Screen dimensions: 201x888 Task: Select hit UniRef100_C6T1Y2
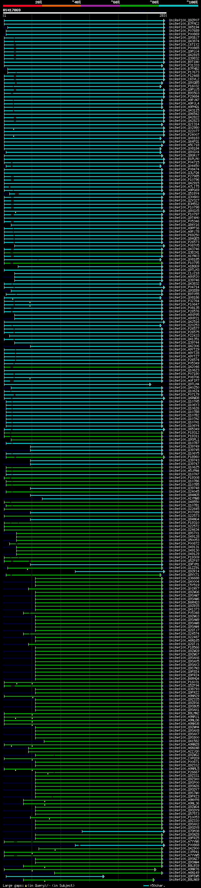184,44
